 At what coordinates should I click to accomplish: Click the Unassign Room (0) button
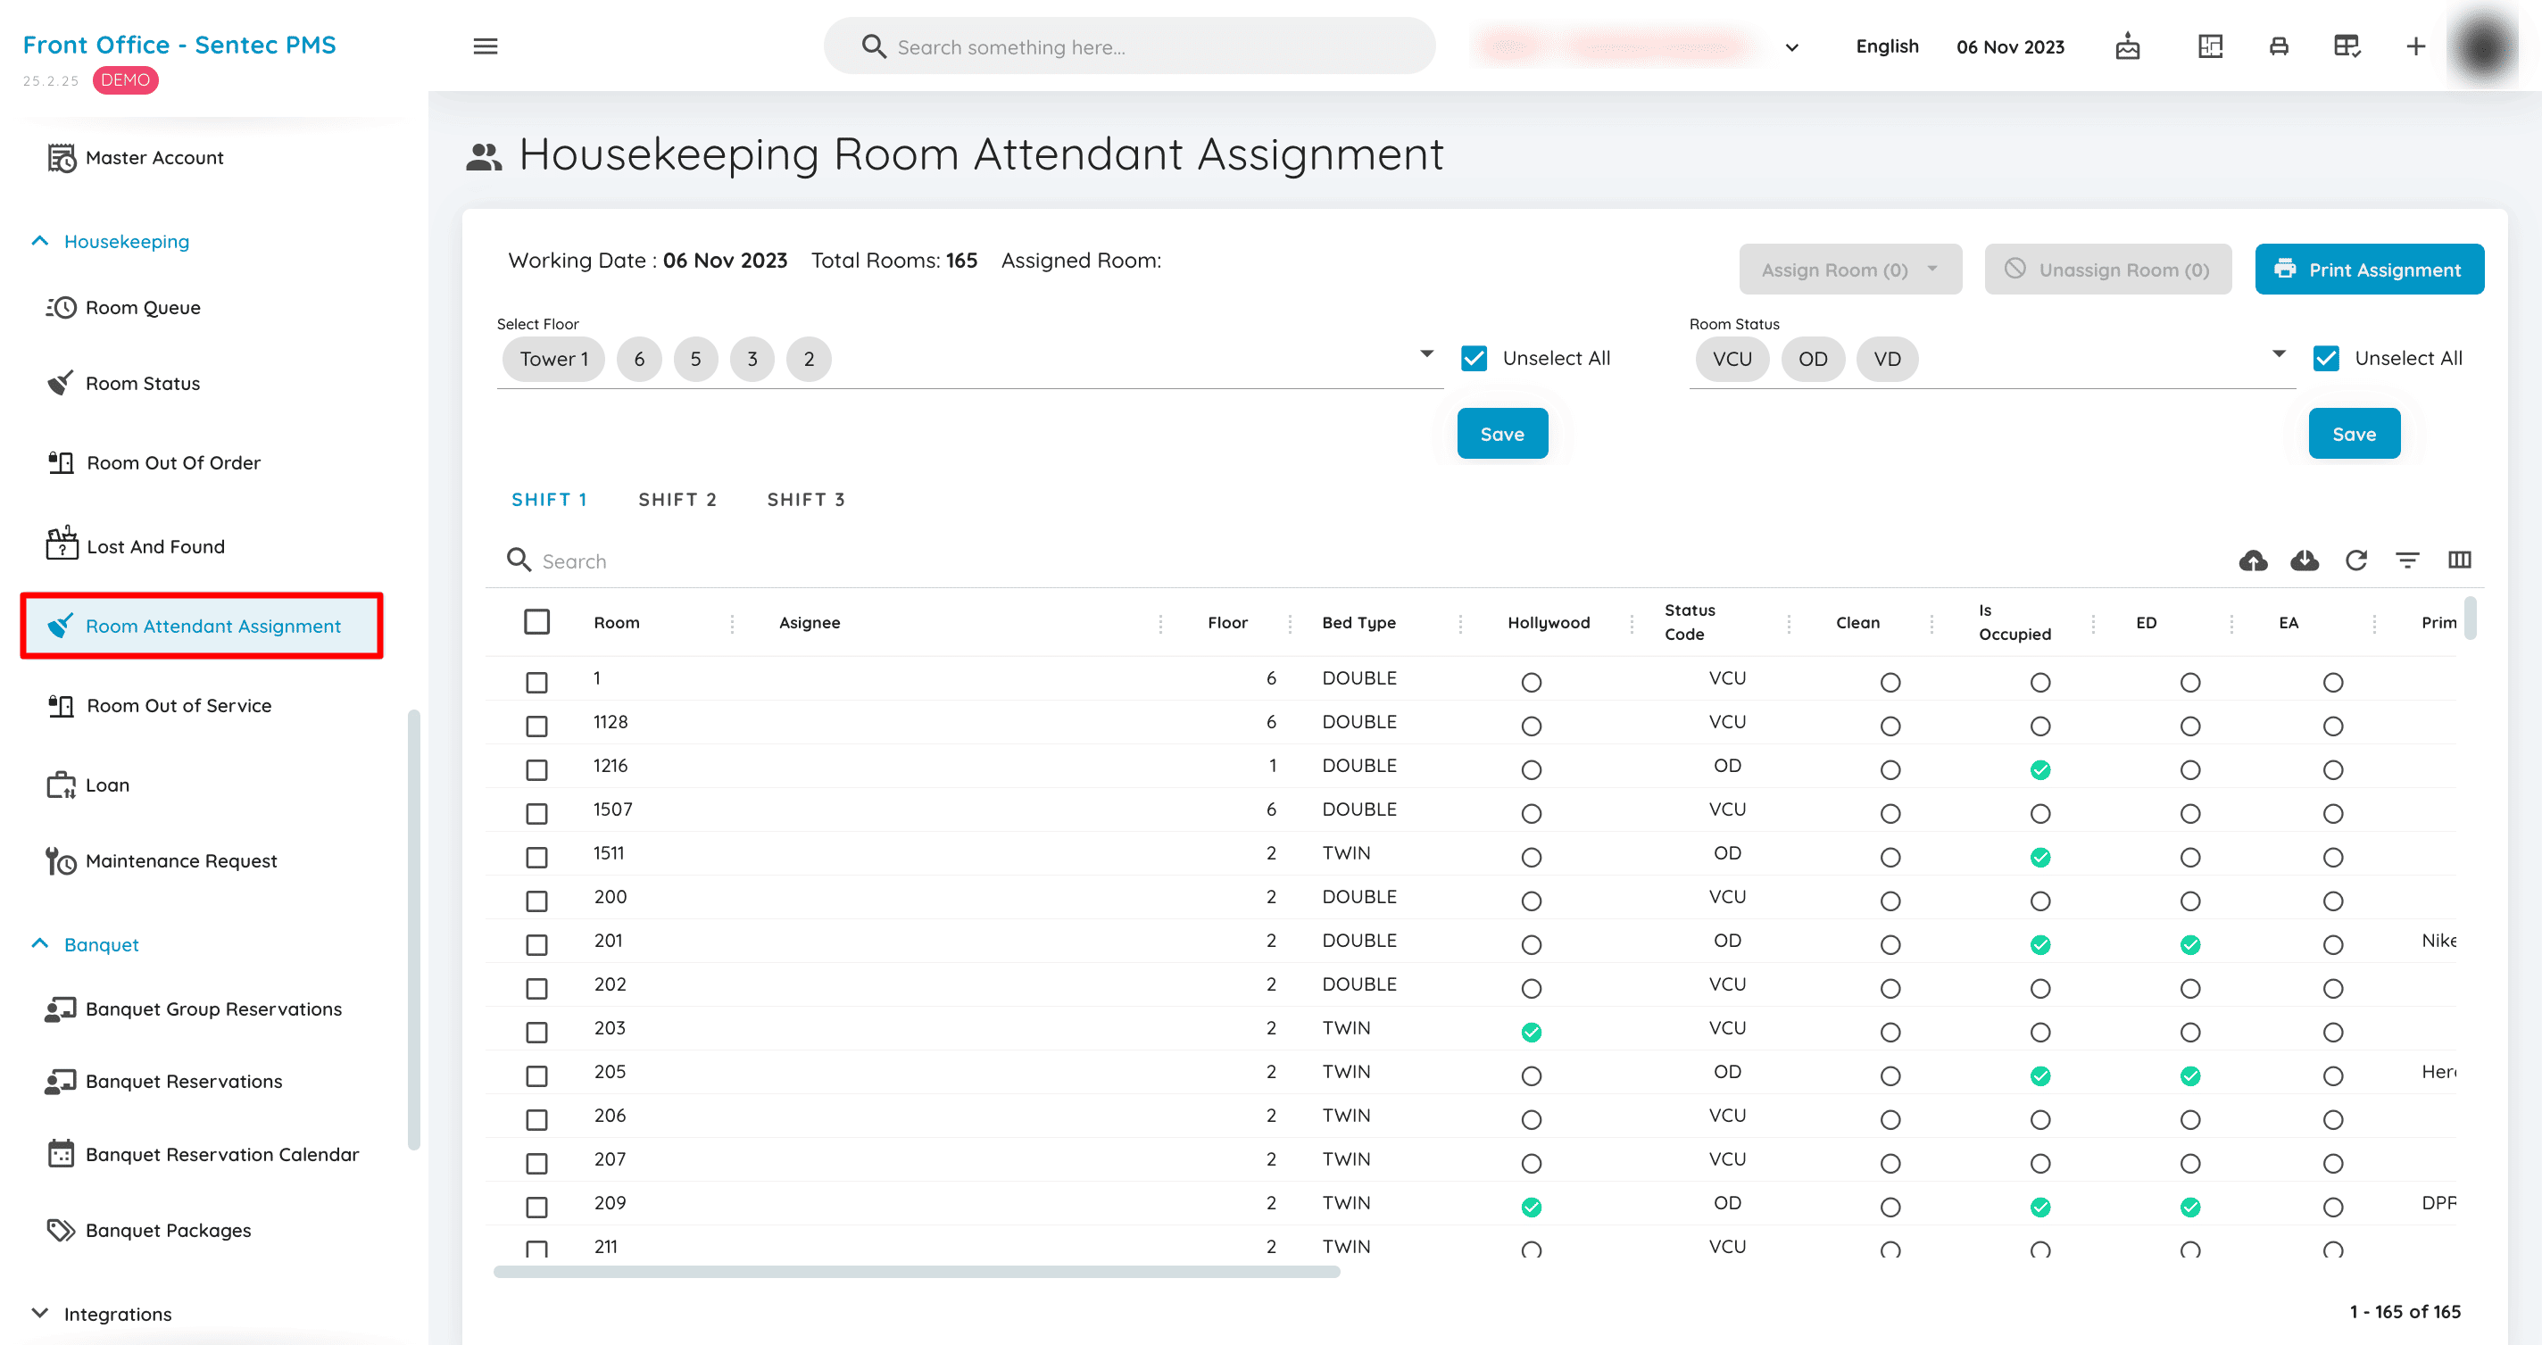point(2108,270)
